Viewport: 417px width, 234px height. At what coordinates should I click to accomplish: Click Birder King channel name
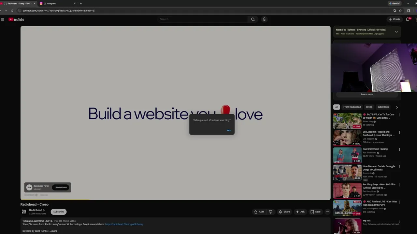(x=368, y=122)
